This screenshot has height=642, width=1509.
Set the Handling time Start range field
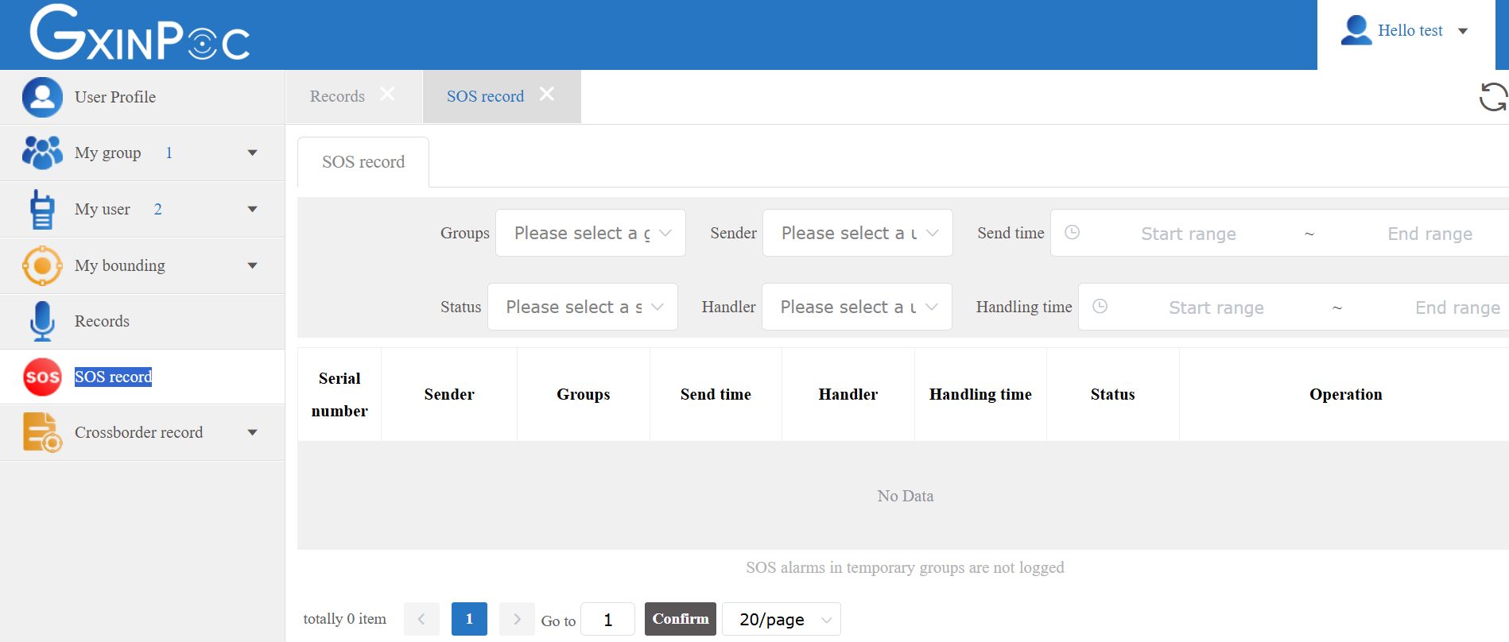tap(1216, 307)
